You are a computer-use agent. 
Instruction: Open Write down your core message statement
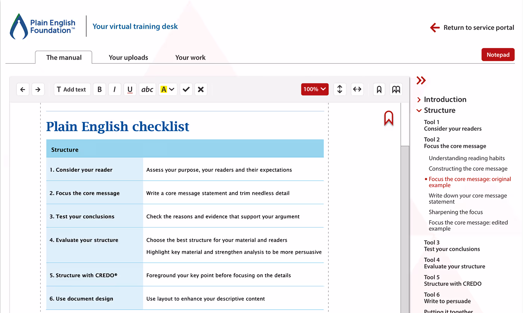468,199
